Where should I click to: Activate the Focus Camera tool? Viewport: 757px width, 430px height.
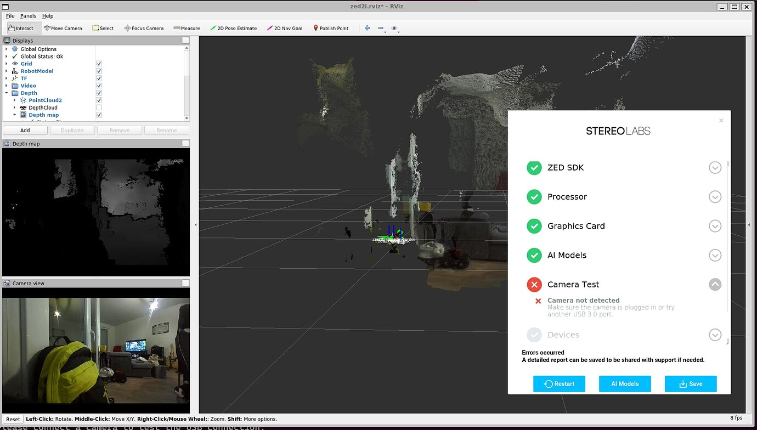coord(144,28)
